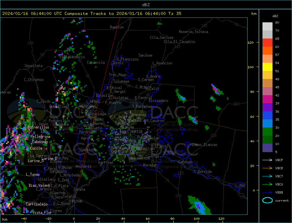The image size is (292, 223).
Task: Click the '57' value on dBZ scale
Action: point(277,55)
